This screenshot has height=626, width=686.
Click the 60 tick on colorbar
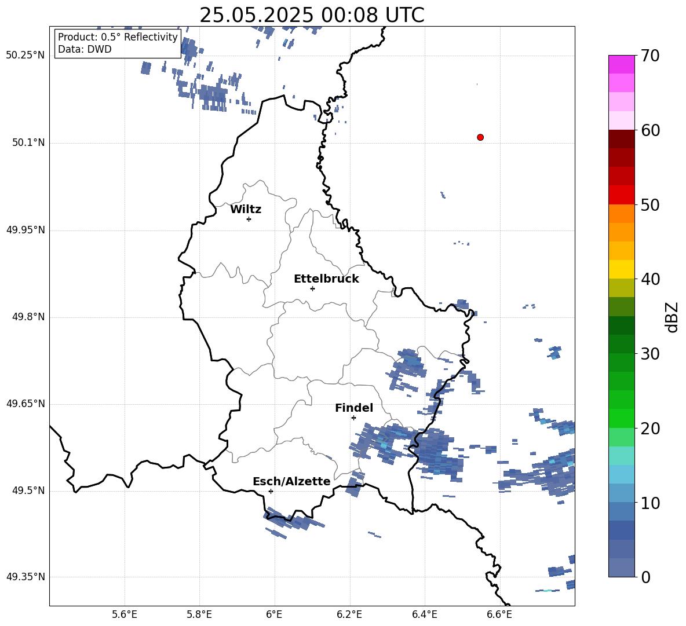pos(650,130)
